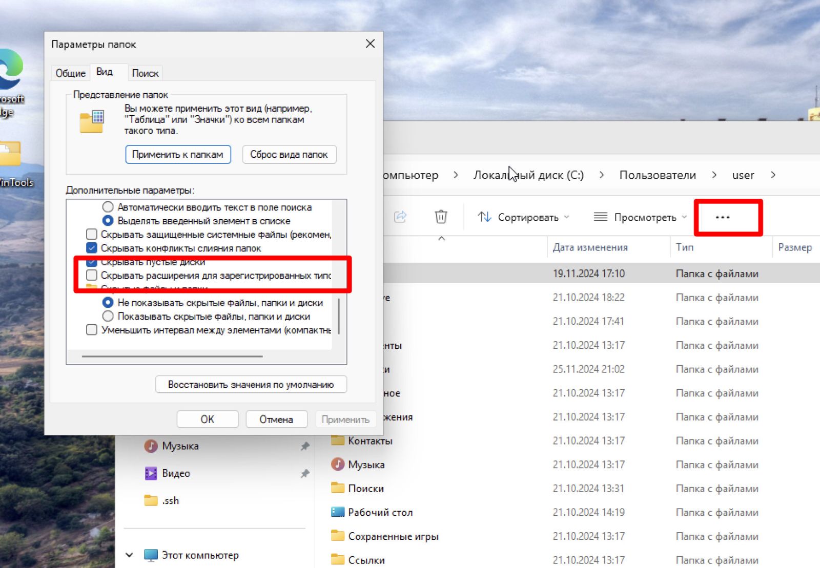Click the horizontal scrollbar in advanced settings list

point(172,356)
